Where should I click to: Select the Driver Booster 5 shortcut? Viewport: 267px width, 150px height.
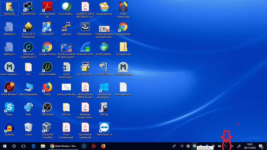click(9, 89)
